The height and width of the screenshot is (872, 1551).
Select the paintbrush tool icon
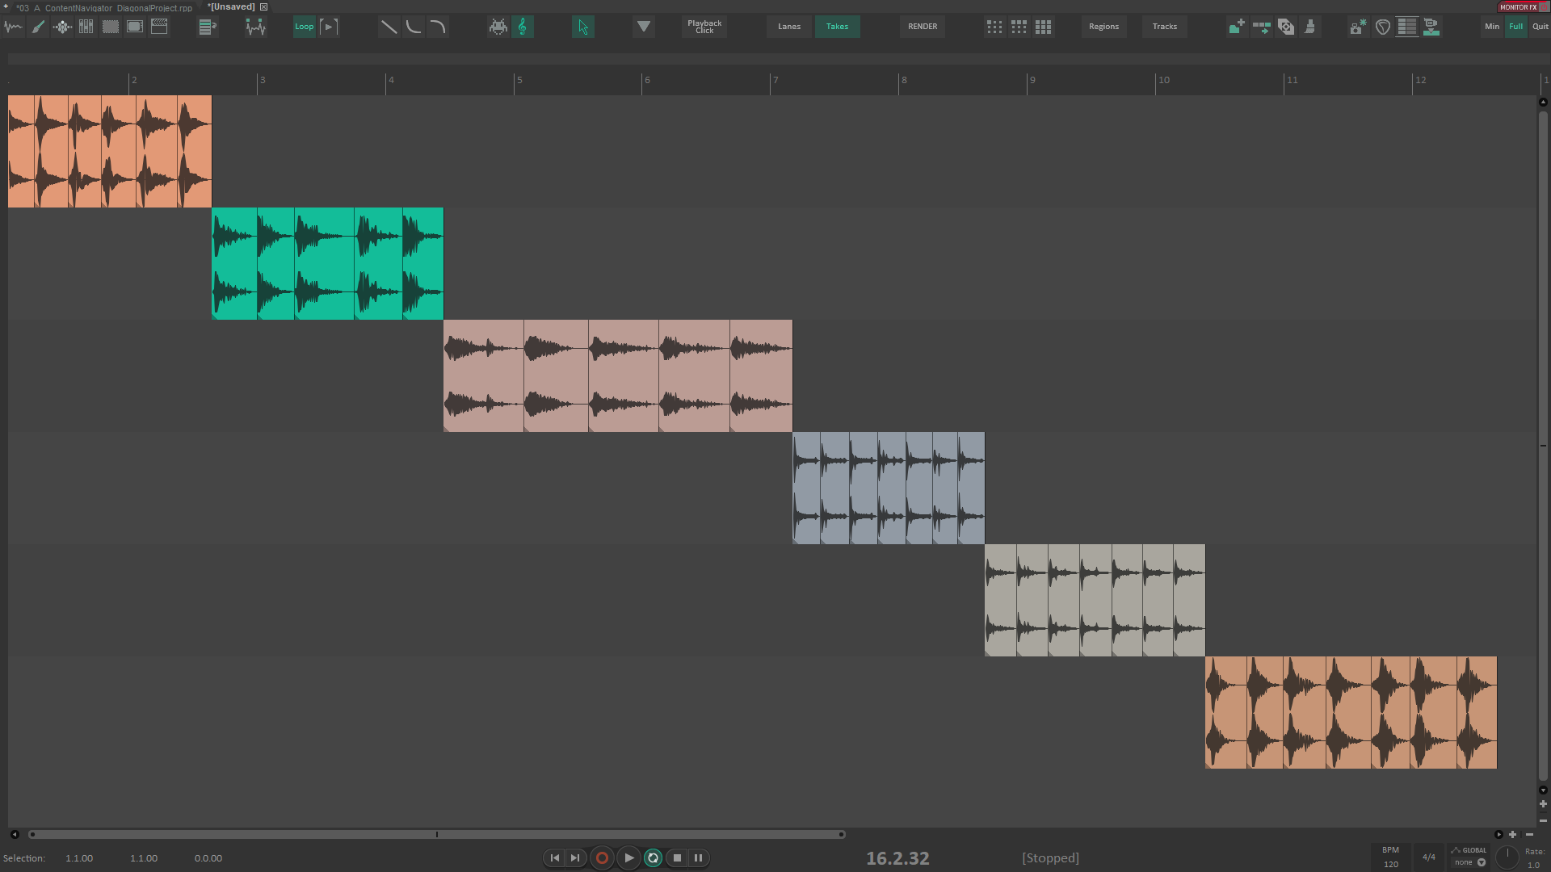(x=38, y=27)
